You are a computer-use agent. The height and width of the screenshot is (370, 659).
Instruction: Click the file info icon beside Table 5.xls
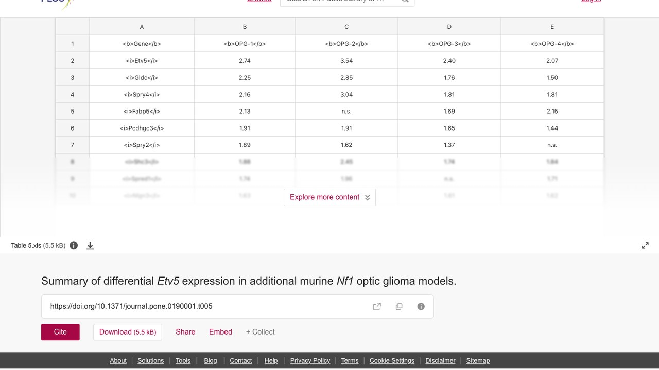point(74,245)
